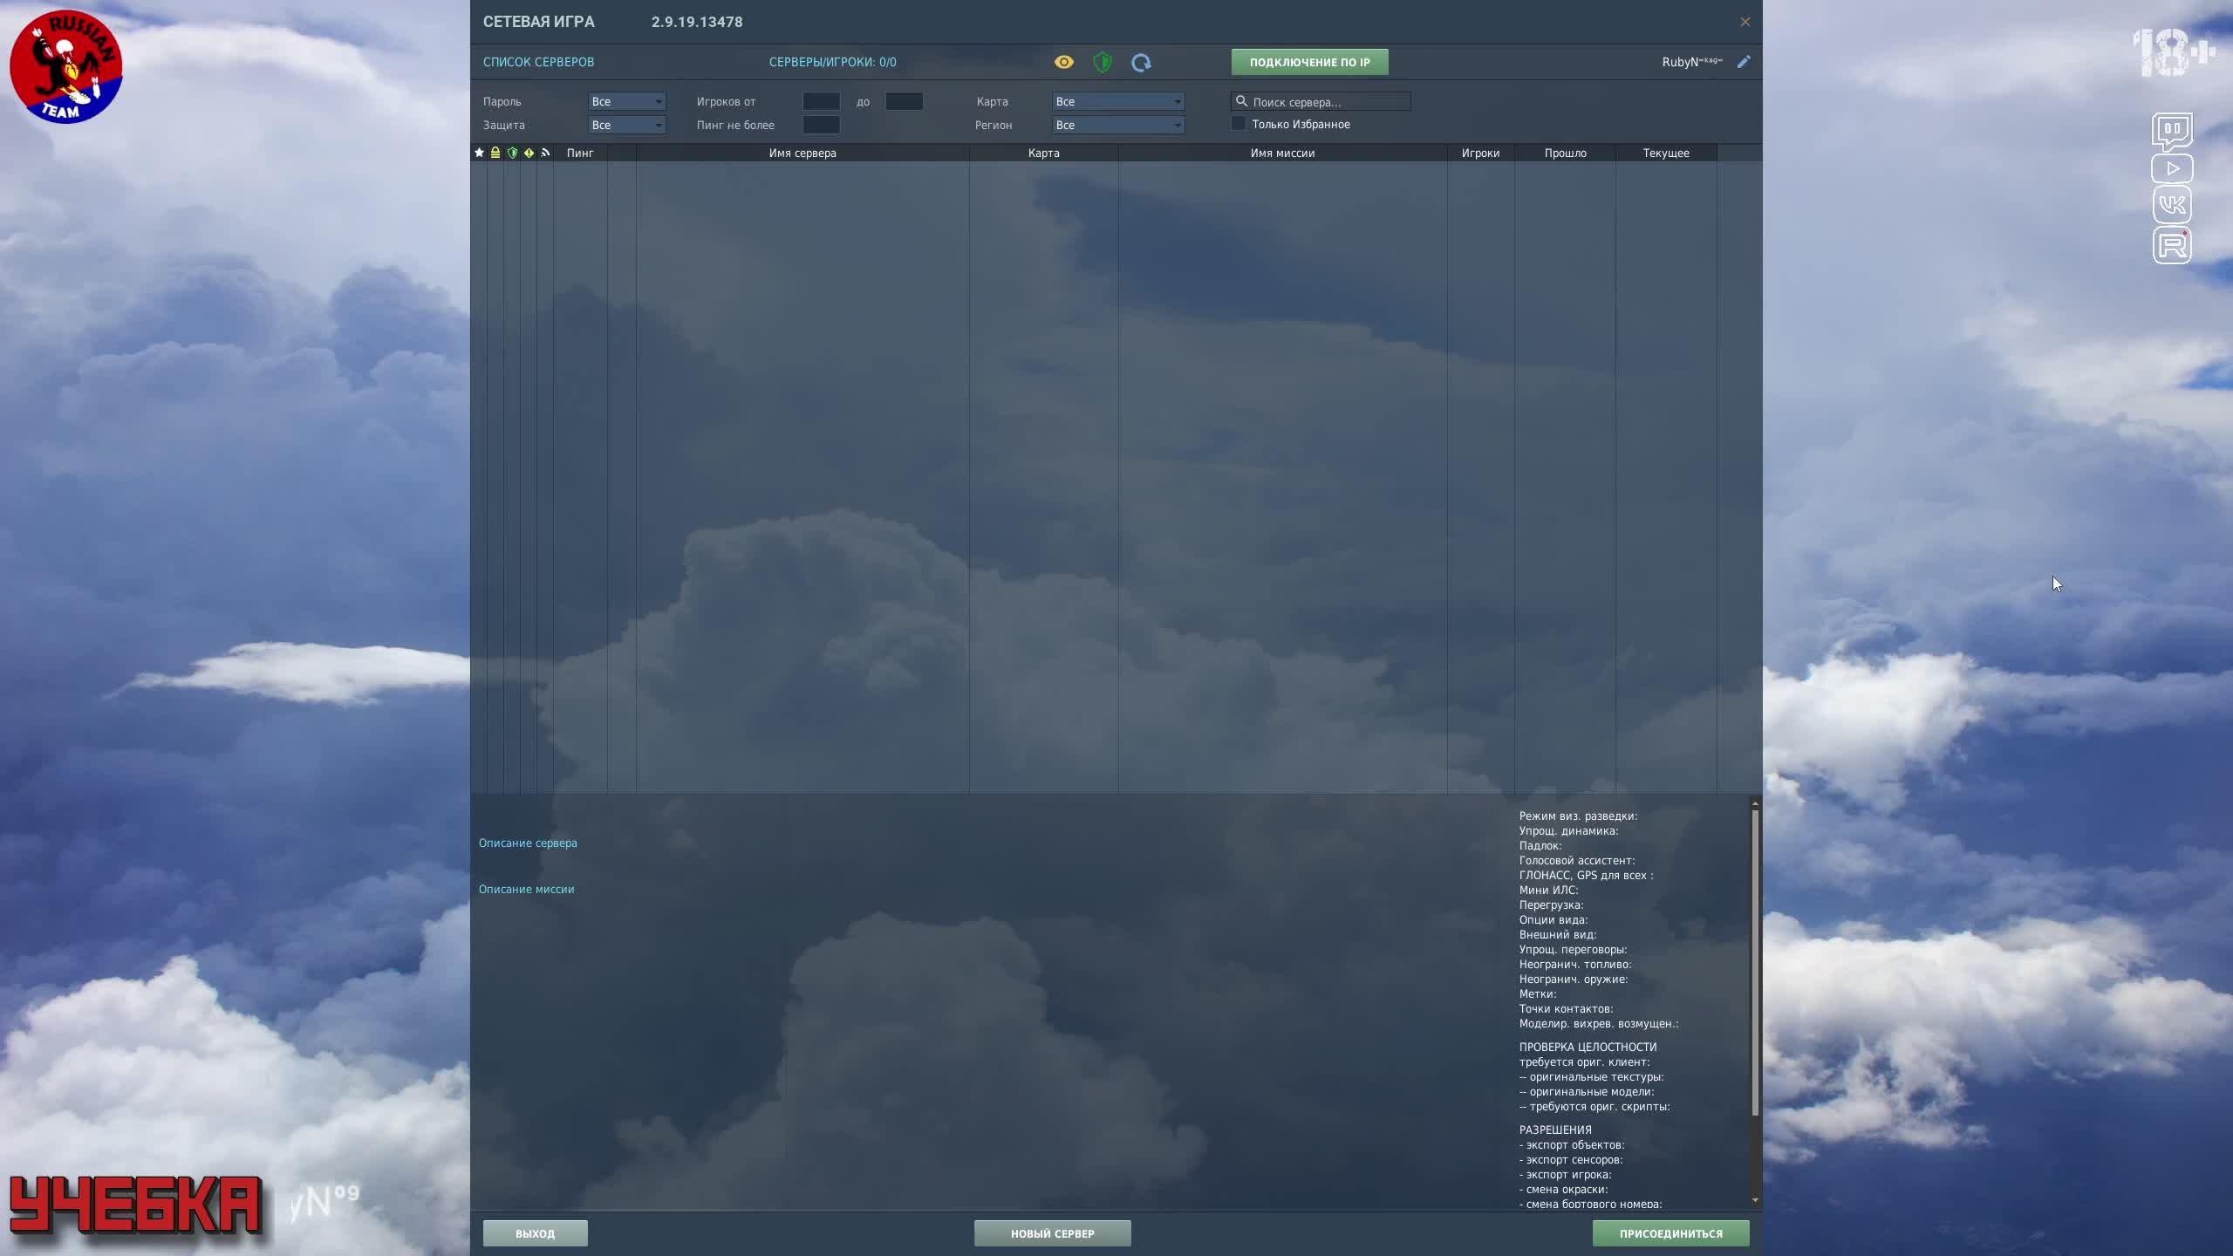
Task: Click the warning diamond column header icon
Action: point(529,153)
